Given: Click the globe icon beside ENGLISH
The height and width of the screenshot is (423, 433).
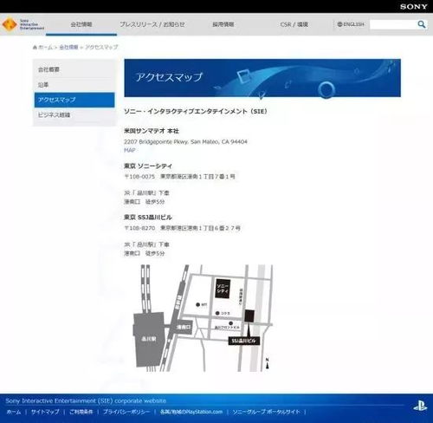Looking at the screenshot, I should point(339,24).
